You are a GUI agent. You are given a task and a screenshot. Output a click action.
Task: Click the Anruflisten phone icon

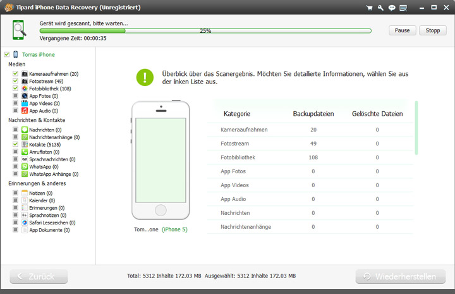pyautogui.click(x=25, y=152)
